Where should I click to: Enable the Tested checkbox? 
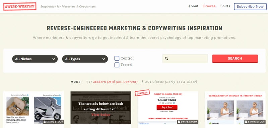coord(117,65)
